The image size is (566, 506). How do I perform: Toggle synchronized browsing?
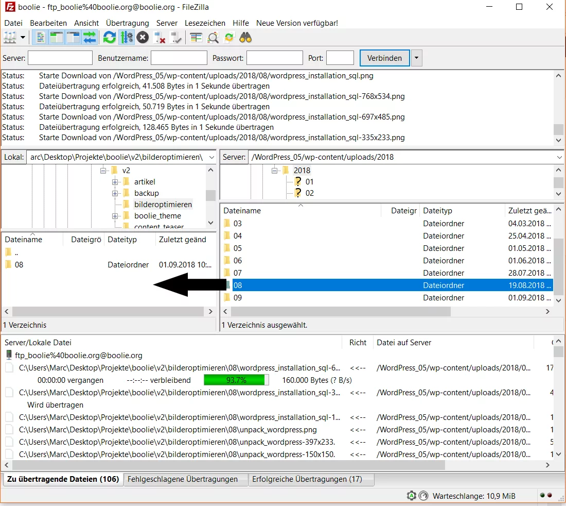click(x=229, y=37)
